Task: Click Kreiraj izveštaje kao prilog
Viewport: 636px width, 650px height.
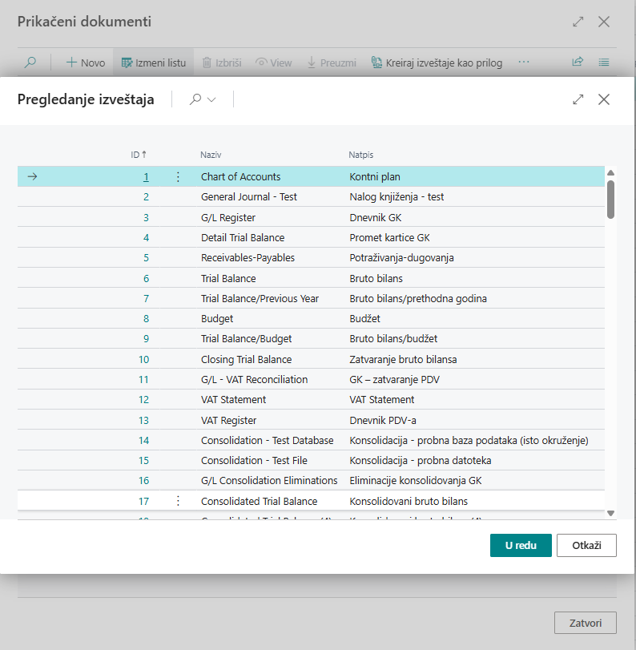Action: pyautogui.click(x=437, y=63)
